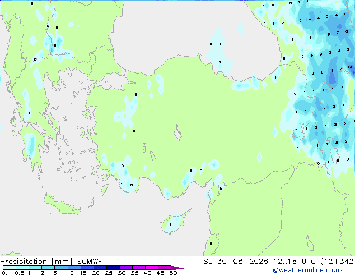Click the '1' value on Cyprus island
This screenshot has width=355, height=275.
(170, 224)
